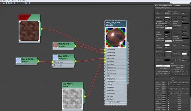Click the output socket of Map #223916 Bitmap
The width and height of the screenshot is (191, 111).
tap(76, 46)
